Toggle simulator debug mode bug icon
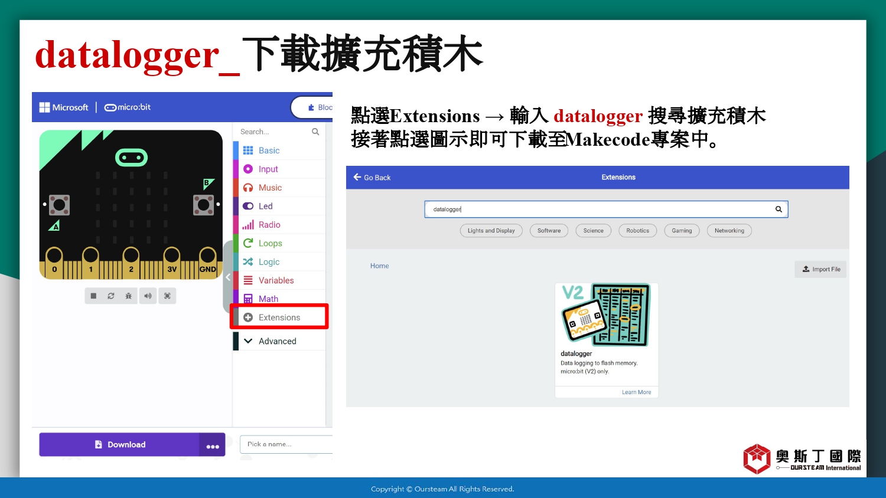Image resolution: width=886 pixels, height=498 pixels. coord(129,296)
